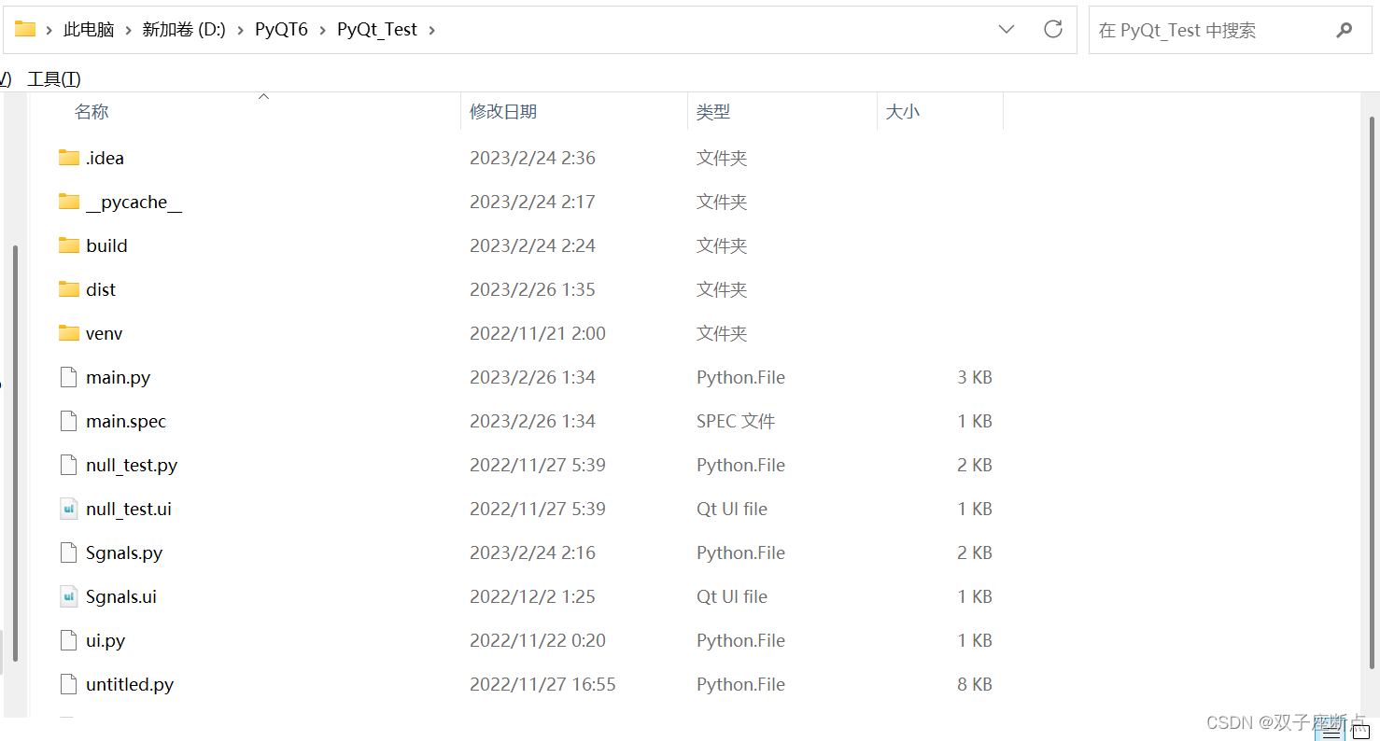Select the dist folder name
Screen dimensions: 1380x741
[101, 289]
